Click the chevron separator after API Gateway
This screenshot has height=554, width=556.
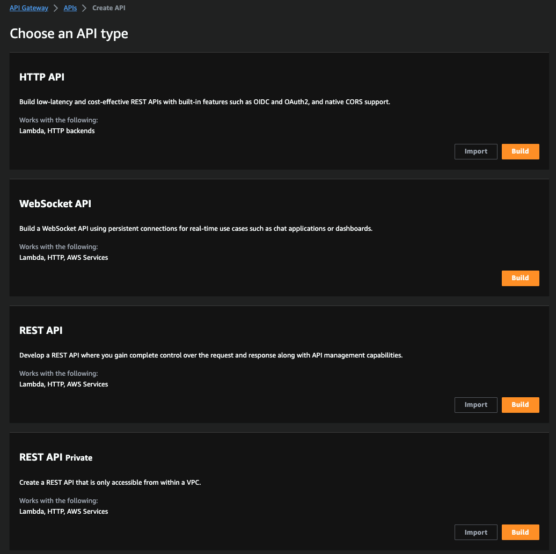56,8
